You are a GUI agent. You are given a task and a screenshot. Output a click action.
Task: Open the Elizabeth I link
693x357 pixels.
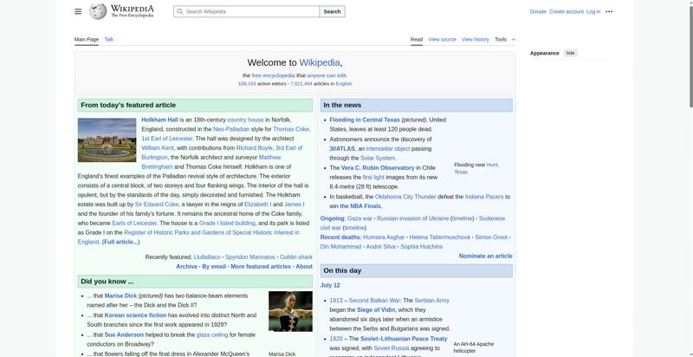click(257, 204)
